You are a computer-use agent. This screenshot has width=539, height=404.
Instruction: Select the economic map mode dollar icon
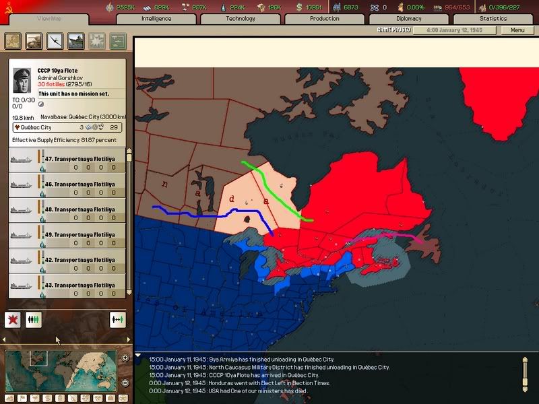(x=47, y=398)
